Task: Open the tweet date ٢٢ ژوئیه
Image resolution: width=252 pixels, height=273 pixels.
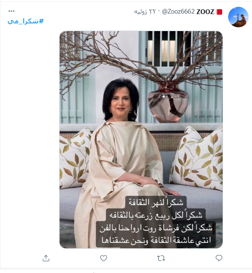Action: (145, 11)
